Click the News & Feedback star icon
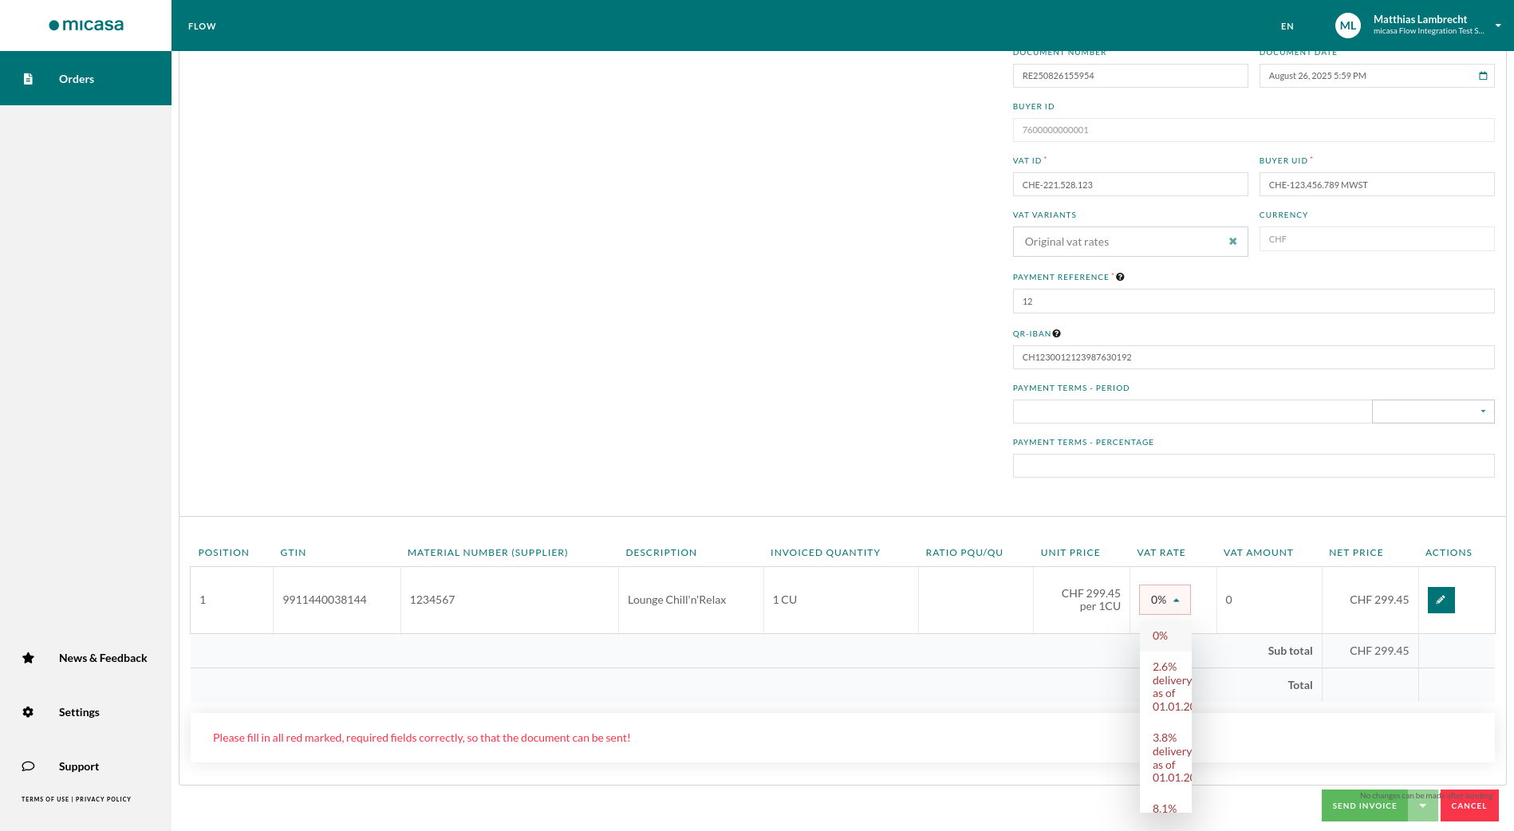1514x831 pixels. (28, 658)
